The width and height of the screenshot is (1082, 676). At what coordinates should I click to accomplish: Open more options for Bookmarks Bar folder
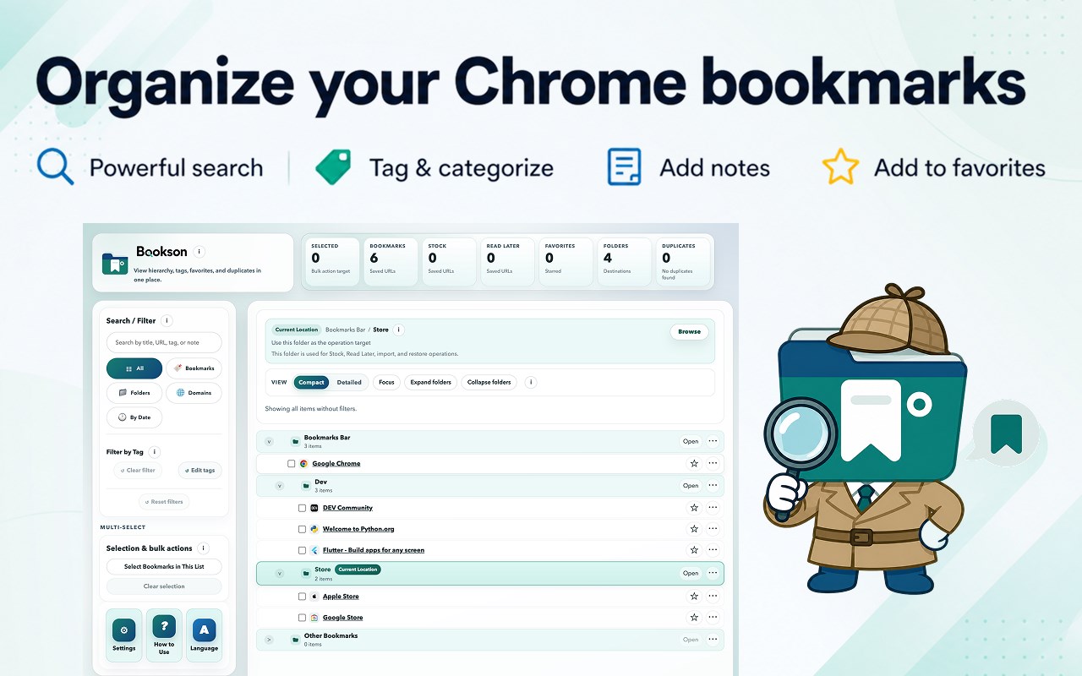click(713, 441)
